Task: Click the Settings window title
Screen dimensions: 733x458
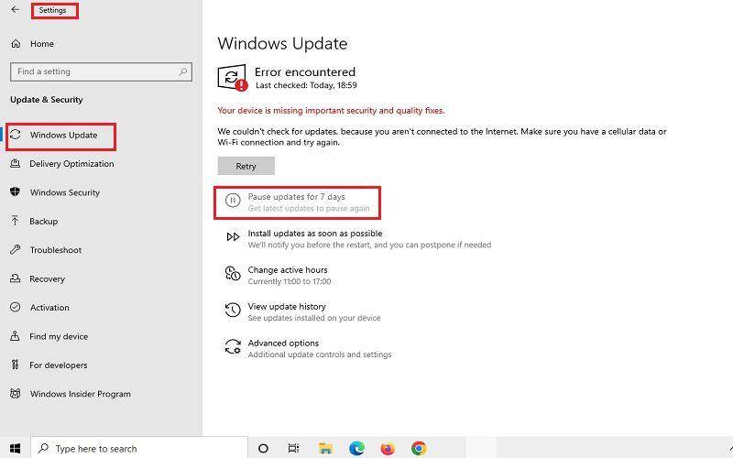Action: 52,10
